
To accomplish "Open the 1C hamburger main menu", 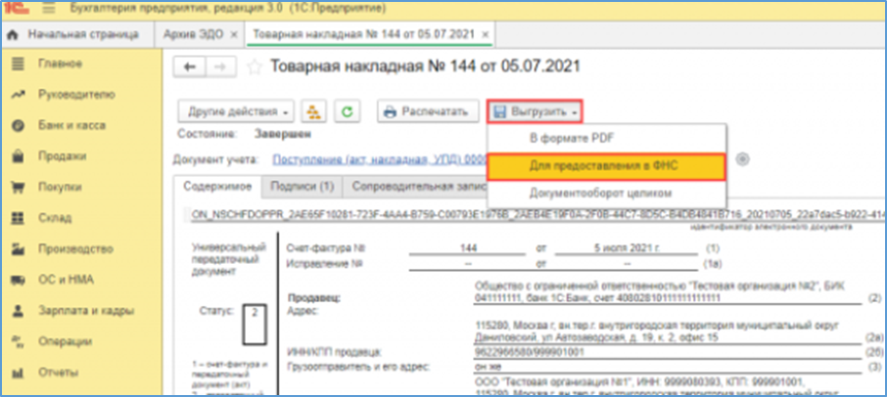I will (49, 9).
